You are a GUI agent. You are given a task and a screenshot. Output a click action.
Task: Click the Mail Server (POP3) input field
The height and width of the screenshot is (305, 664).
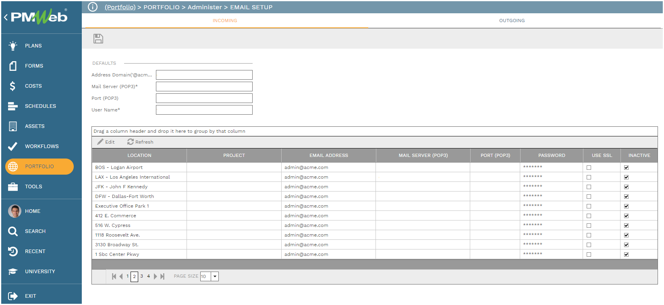204,87
